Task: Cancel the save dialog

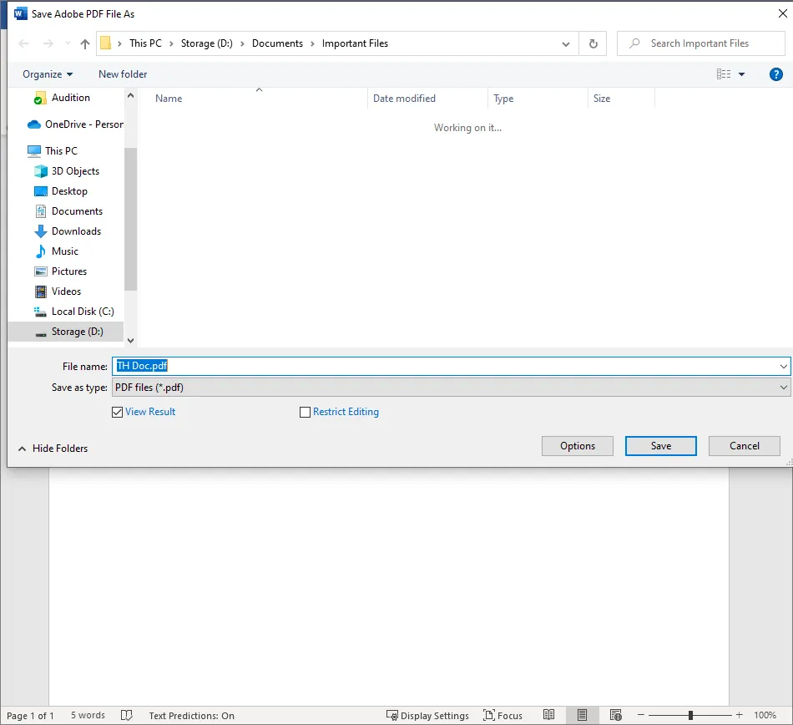Action: [x=745, y=446]
